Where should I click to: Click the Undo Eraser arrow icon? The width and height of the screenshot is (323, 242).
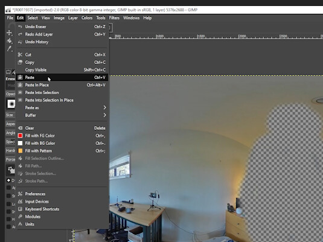pos(20,27)
